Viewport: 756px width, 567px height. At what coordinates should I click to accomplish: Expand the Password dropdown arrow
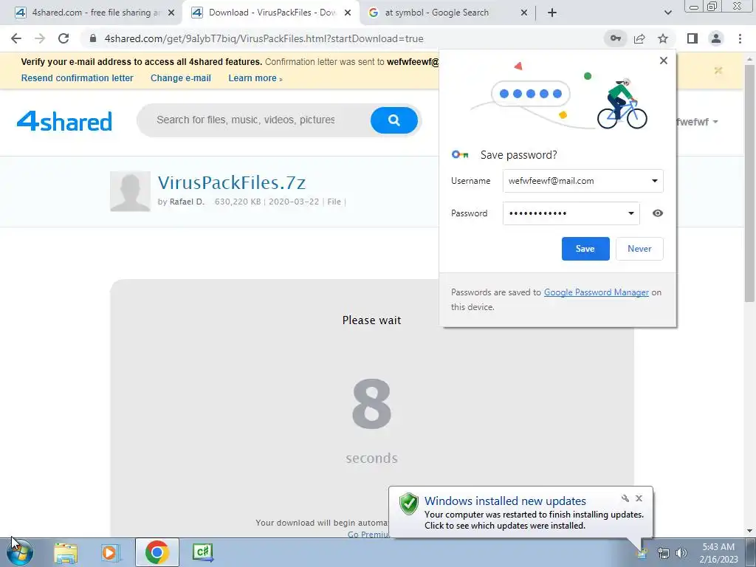click(630, 213)
